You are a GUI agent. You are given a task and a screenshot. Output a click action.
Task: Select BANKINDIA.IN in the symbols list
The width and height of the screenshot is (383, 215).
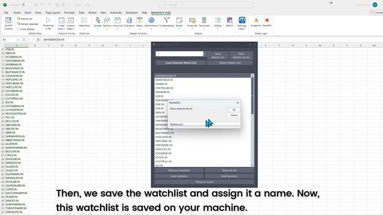coord(202,79)
